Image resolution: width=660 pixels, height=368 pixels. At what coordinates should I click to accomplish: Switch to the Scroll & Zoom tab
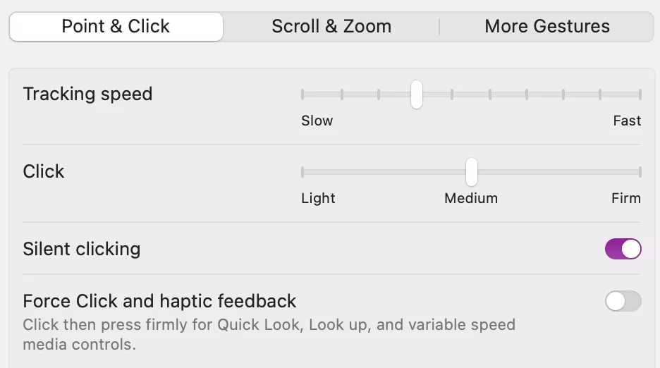pos(331,27)
